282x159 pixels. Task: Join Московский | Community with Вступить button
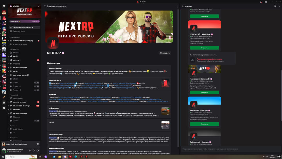click(204, 92)
